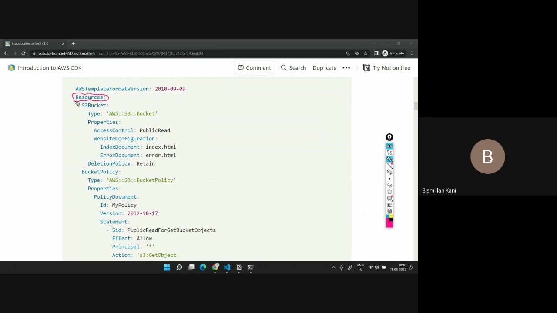557x313 pixels.
Task: Open the whiteboard easel tool in annotation toolbar
Action: click(x=389, y=198)
